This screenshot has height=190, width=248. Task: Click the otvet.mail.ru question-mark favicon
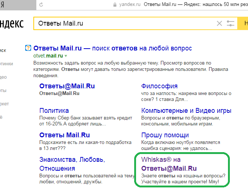(x=28, y=48)
